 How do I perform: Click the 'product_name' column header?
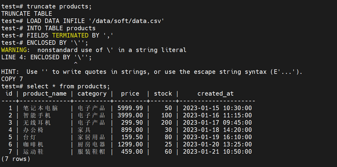click(45, 93)
